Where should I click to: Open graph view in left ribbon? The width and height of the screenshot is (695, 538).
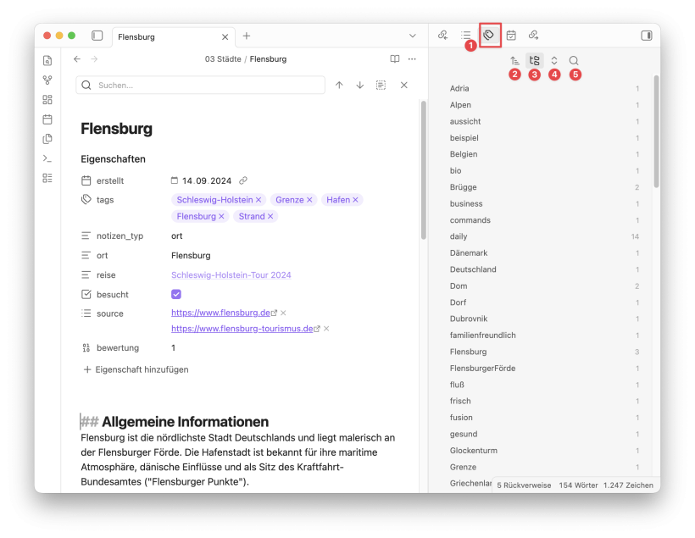pos(47,80)
